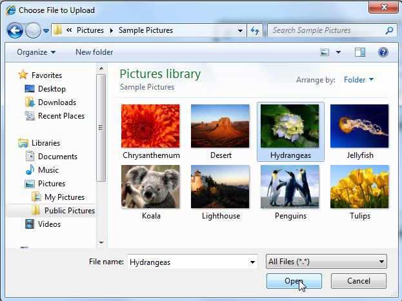Select Desktop in the navigation pane
Screen dimensions: 402x301
tap(45, 89)
